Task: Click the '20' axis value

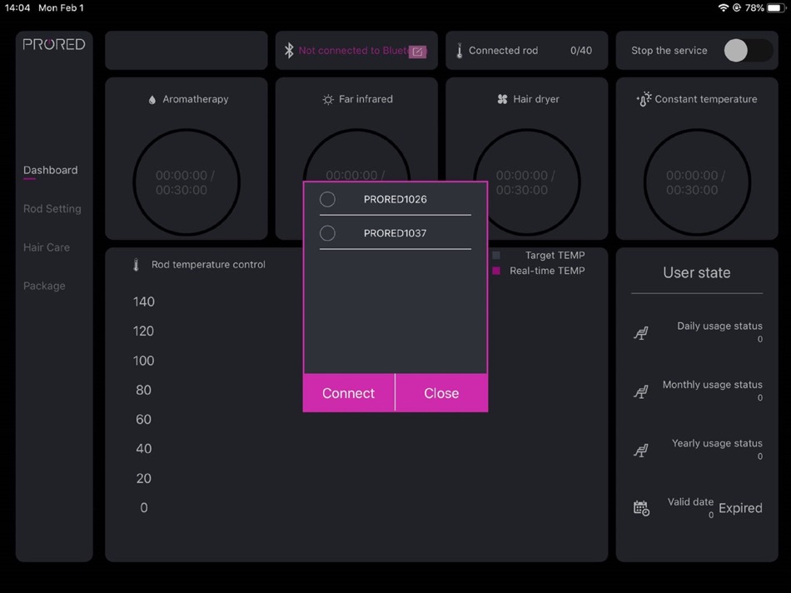Action: tap(144, 478)
